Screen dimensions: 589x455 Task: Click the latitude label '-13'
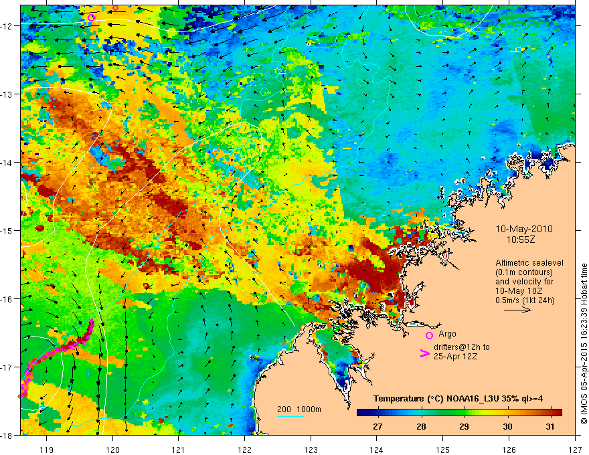point(7,94)
